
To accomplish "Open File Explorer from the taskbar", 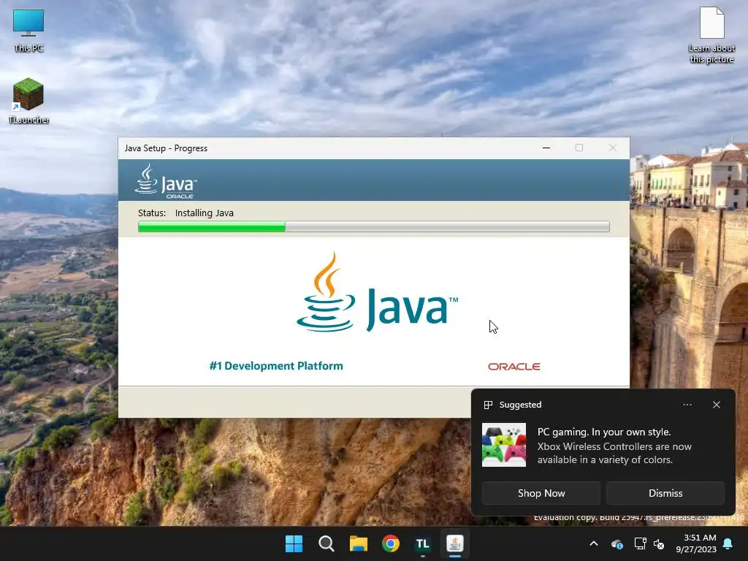I will [x=358, y=543].
